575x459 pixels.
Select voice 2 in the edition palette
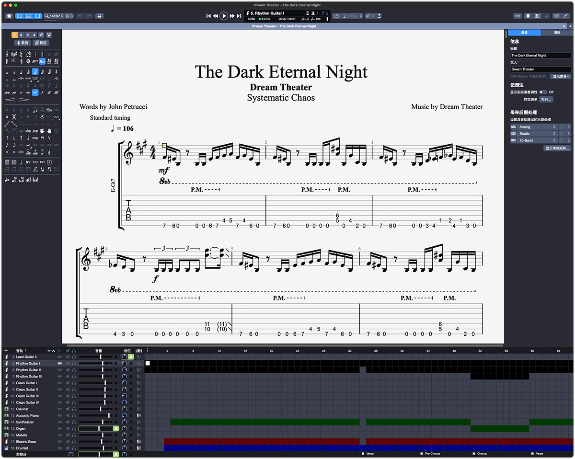[21, 35]
